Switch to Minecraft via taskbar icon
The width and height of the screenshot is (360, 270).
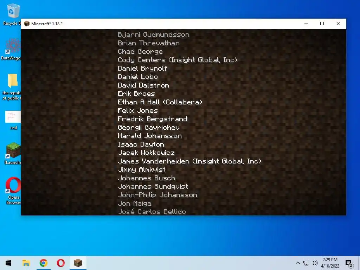click(x=78, y=263)
